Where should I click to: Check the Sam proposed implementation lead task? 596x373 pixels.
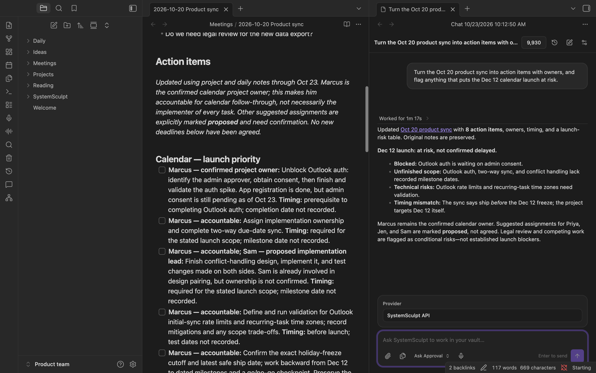pyautogui.click(x=162, y=251)
